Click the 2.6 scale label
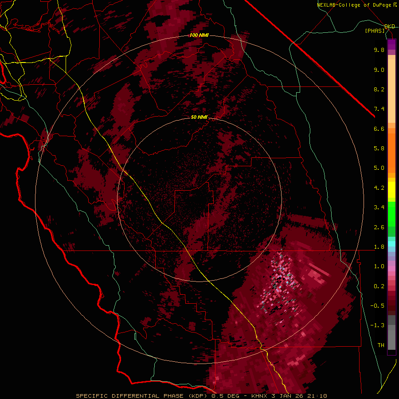 tap(379, 227)
